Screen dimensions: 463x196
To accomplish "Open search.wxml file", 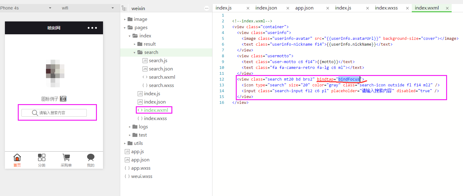I will [162, 77].
